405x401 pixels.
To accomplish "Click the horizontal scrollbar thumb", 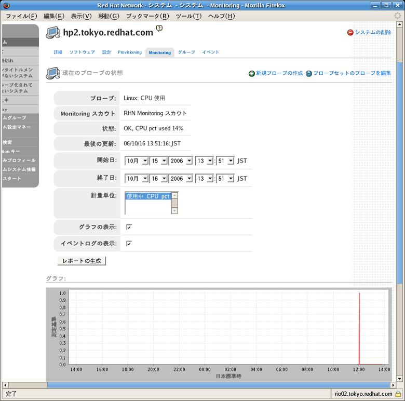I will (x=219, y=385).
